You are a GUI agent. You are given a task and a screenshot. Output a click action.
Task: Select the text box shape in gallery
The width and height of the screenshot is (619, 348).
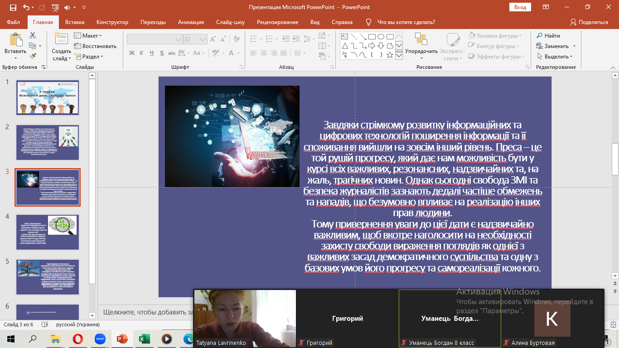(344, 37)
